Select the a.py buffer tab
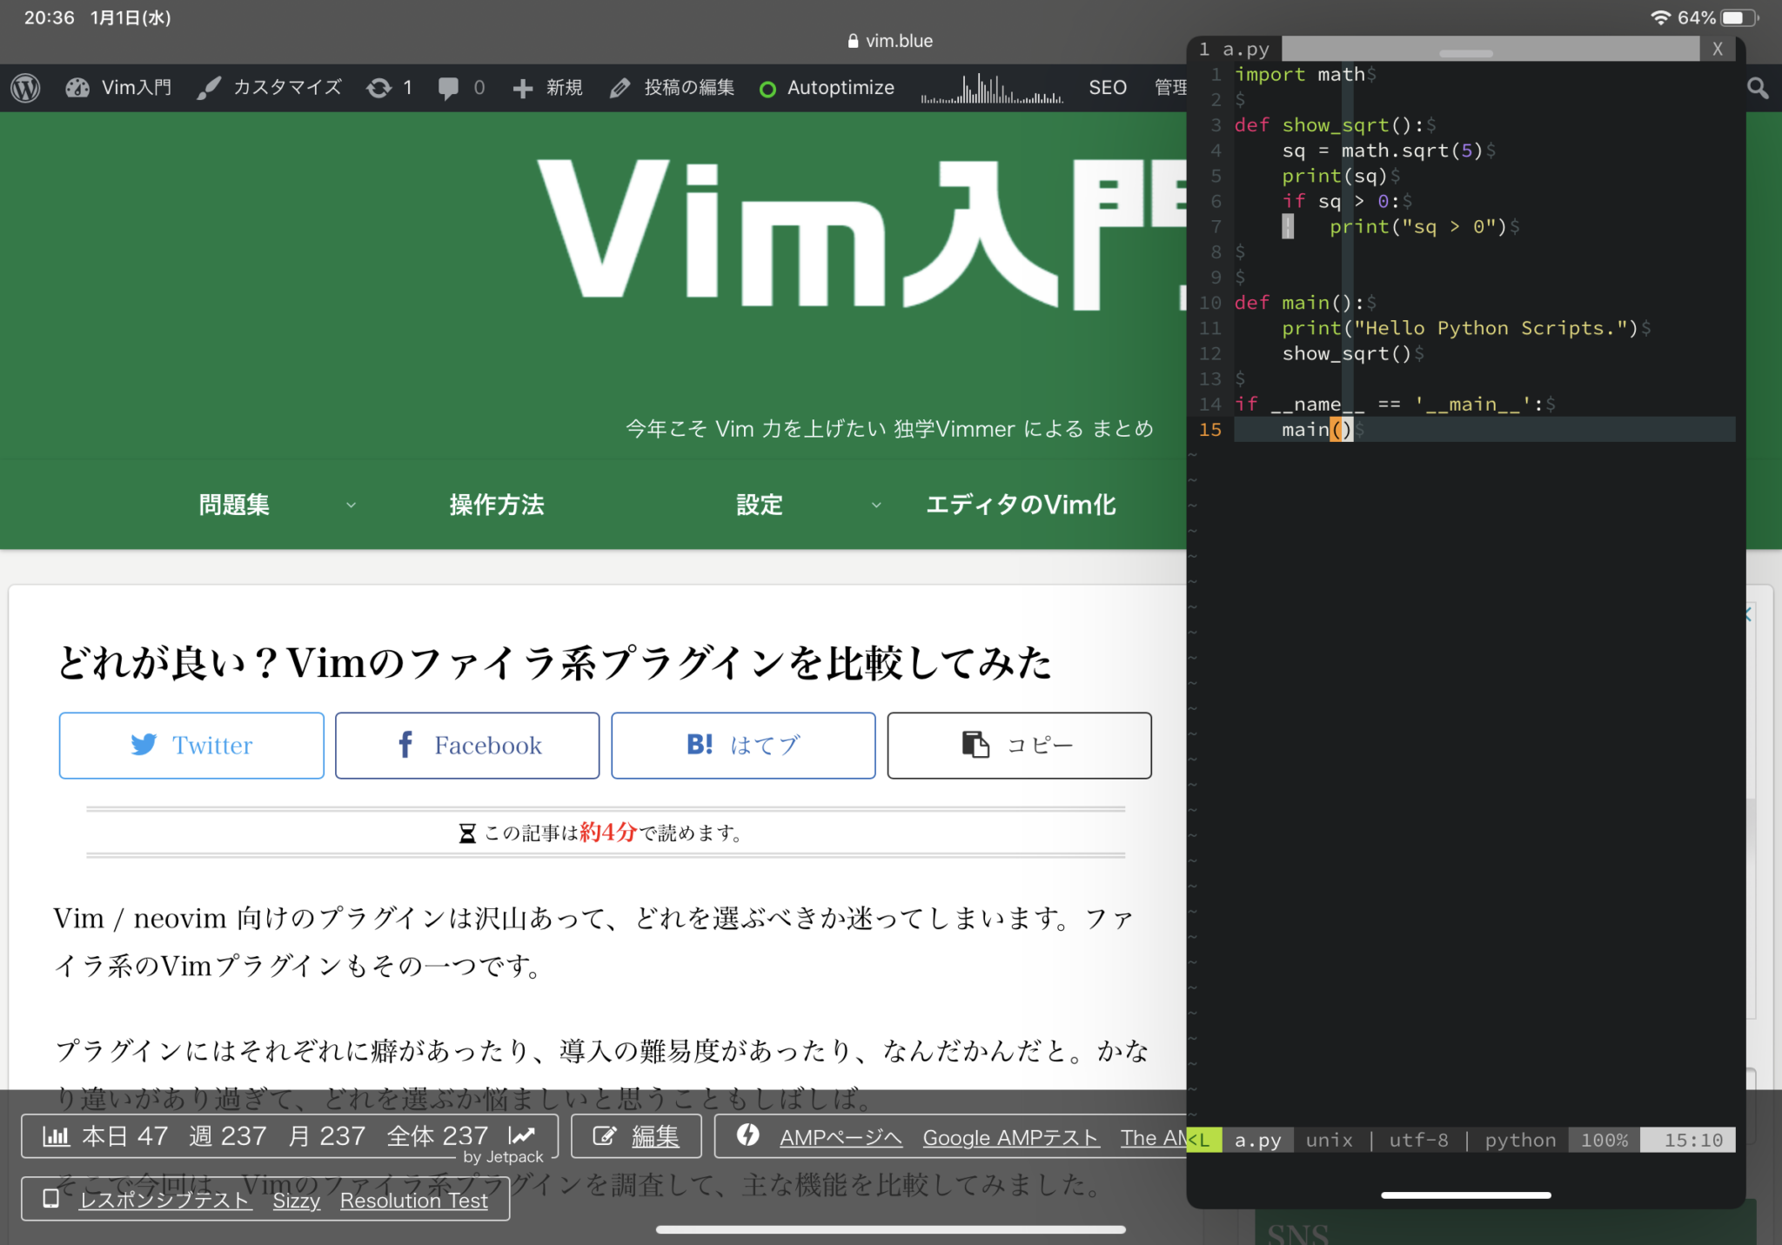 click(1236, 49)
